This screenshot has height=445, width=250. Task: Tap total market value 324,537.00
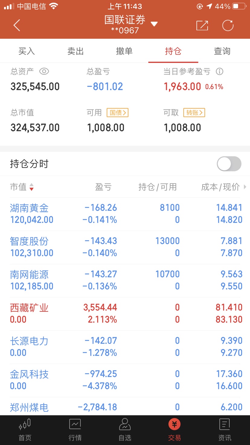coord(35,128)
